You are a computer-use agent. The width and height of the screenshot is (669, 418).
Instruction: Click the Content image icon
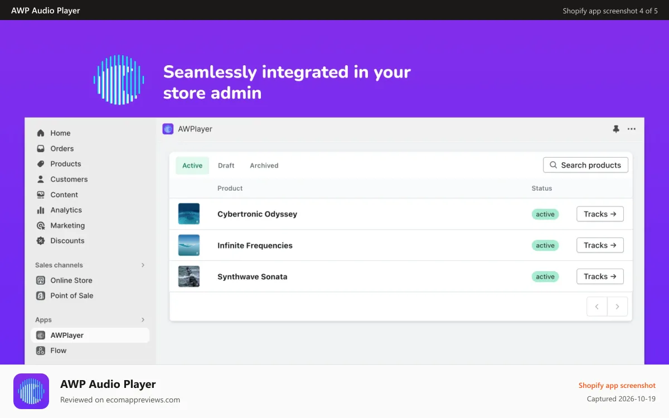pos(41,195)
